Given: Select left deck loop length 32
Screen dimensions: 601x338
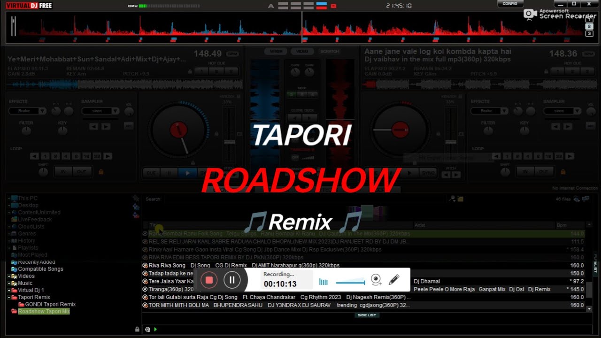Looking at the screenshot, I should click(x=97, y=156).
